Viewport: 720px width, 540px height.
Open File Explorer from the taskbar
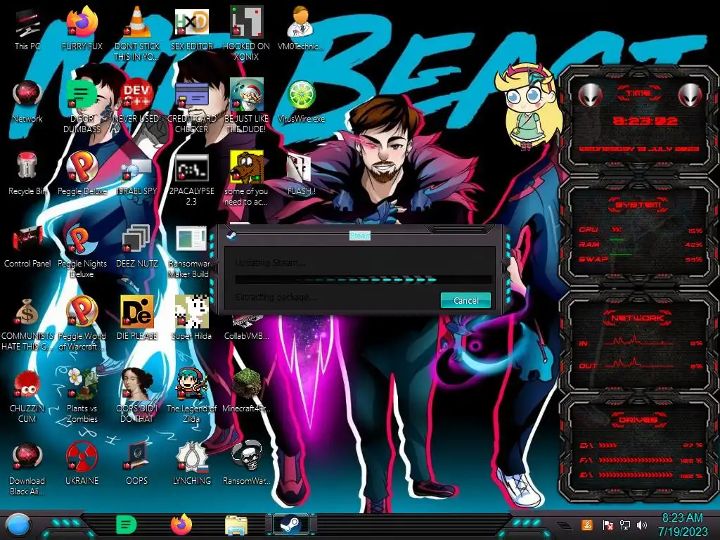(236, 525)
